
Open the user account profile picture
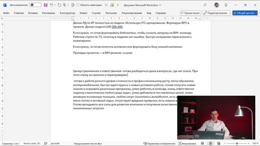(x=217, y=5)
